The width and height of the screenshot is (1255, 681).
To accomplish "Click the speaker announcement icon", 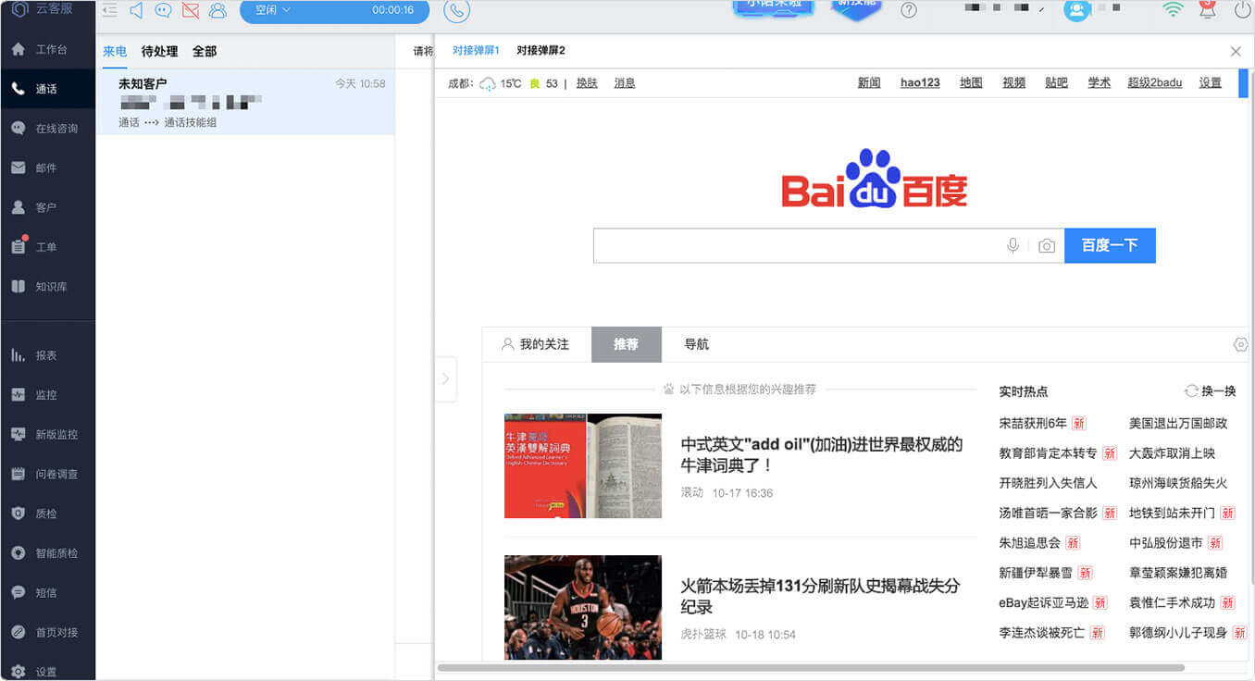I will point(136,10).
